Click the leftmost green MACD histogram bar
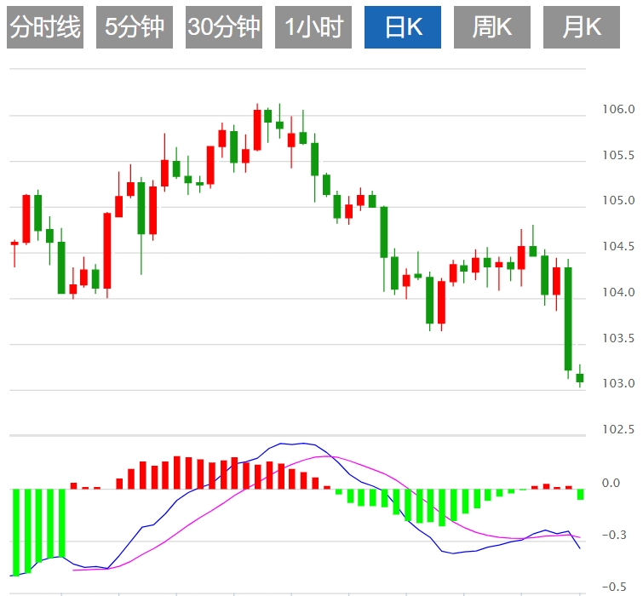The image size is (643, 596). pos(15,531)
